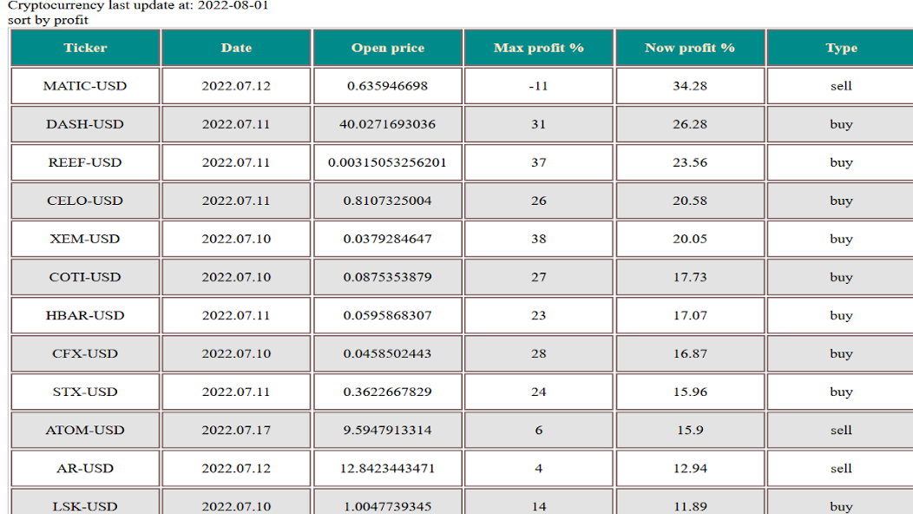Select the XEM-USD ticker cell
The height and width of the screenshot is (514, 913).
click(x=85, y=239)
